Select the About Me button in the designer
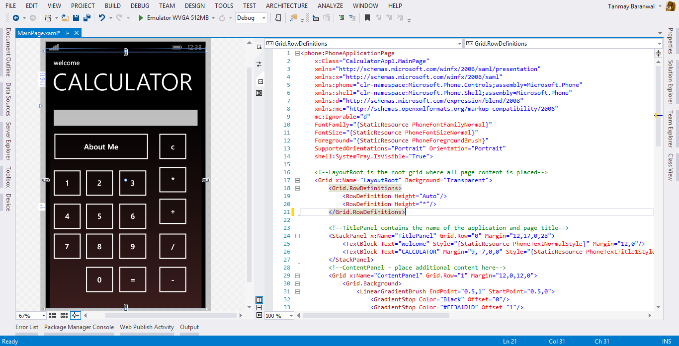 pos(101,146)
